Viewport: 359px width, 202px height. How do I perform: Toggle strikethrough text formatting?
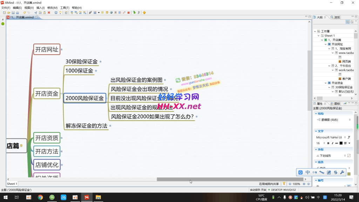coord(337,143)
